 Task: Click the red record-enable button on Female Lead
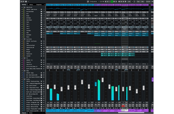point(124,106)
